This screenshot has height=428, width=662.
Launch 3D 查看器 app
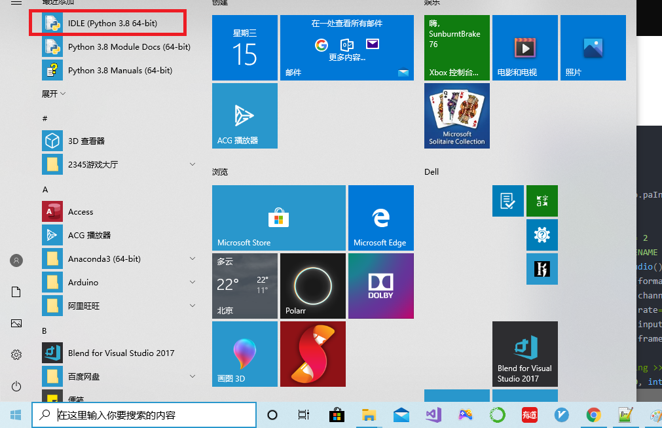[x=120, y=141]
